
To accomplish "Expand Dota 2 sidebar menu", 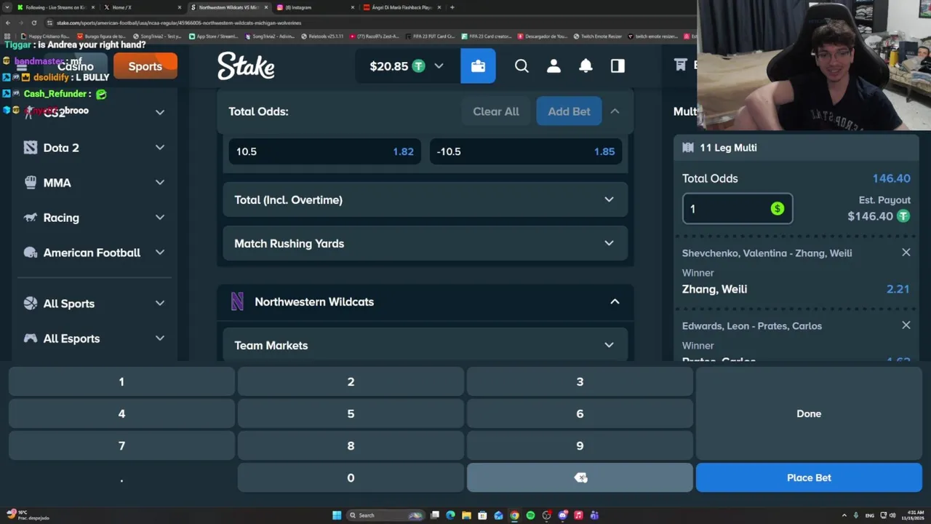I will pyautogui.click(x=160, y=148).
